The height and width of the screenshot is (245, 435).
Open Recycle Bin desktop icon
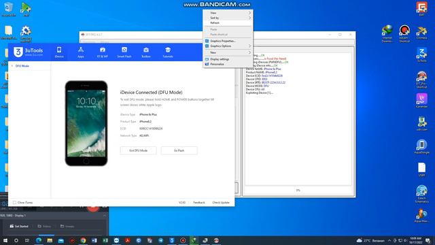coord(8,9)
